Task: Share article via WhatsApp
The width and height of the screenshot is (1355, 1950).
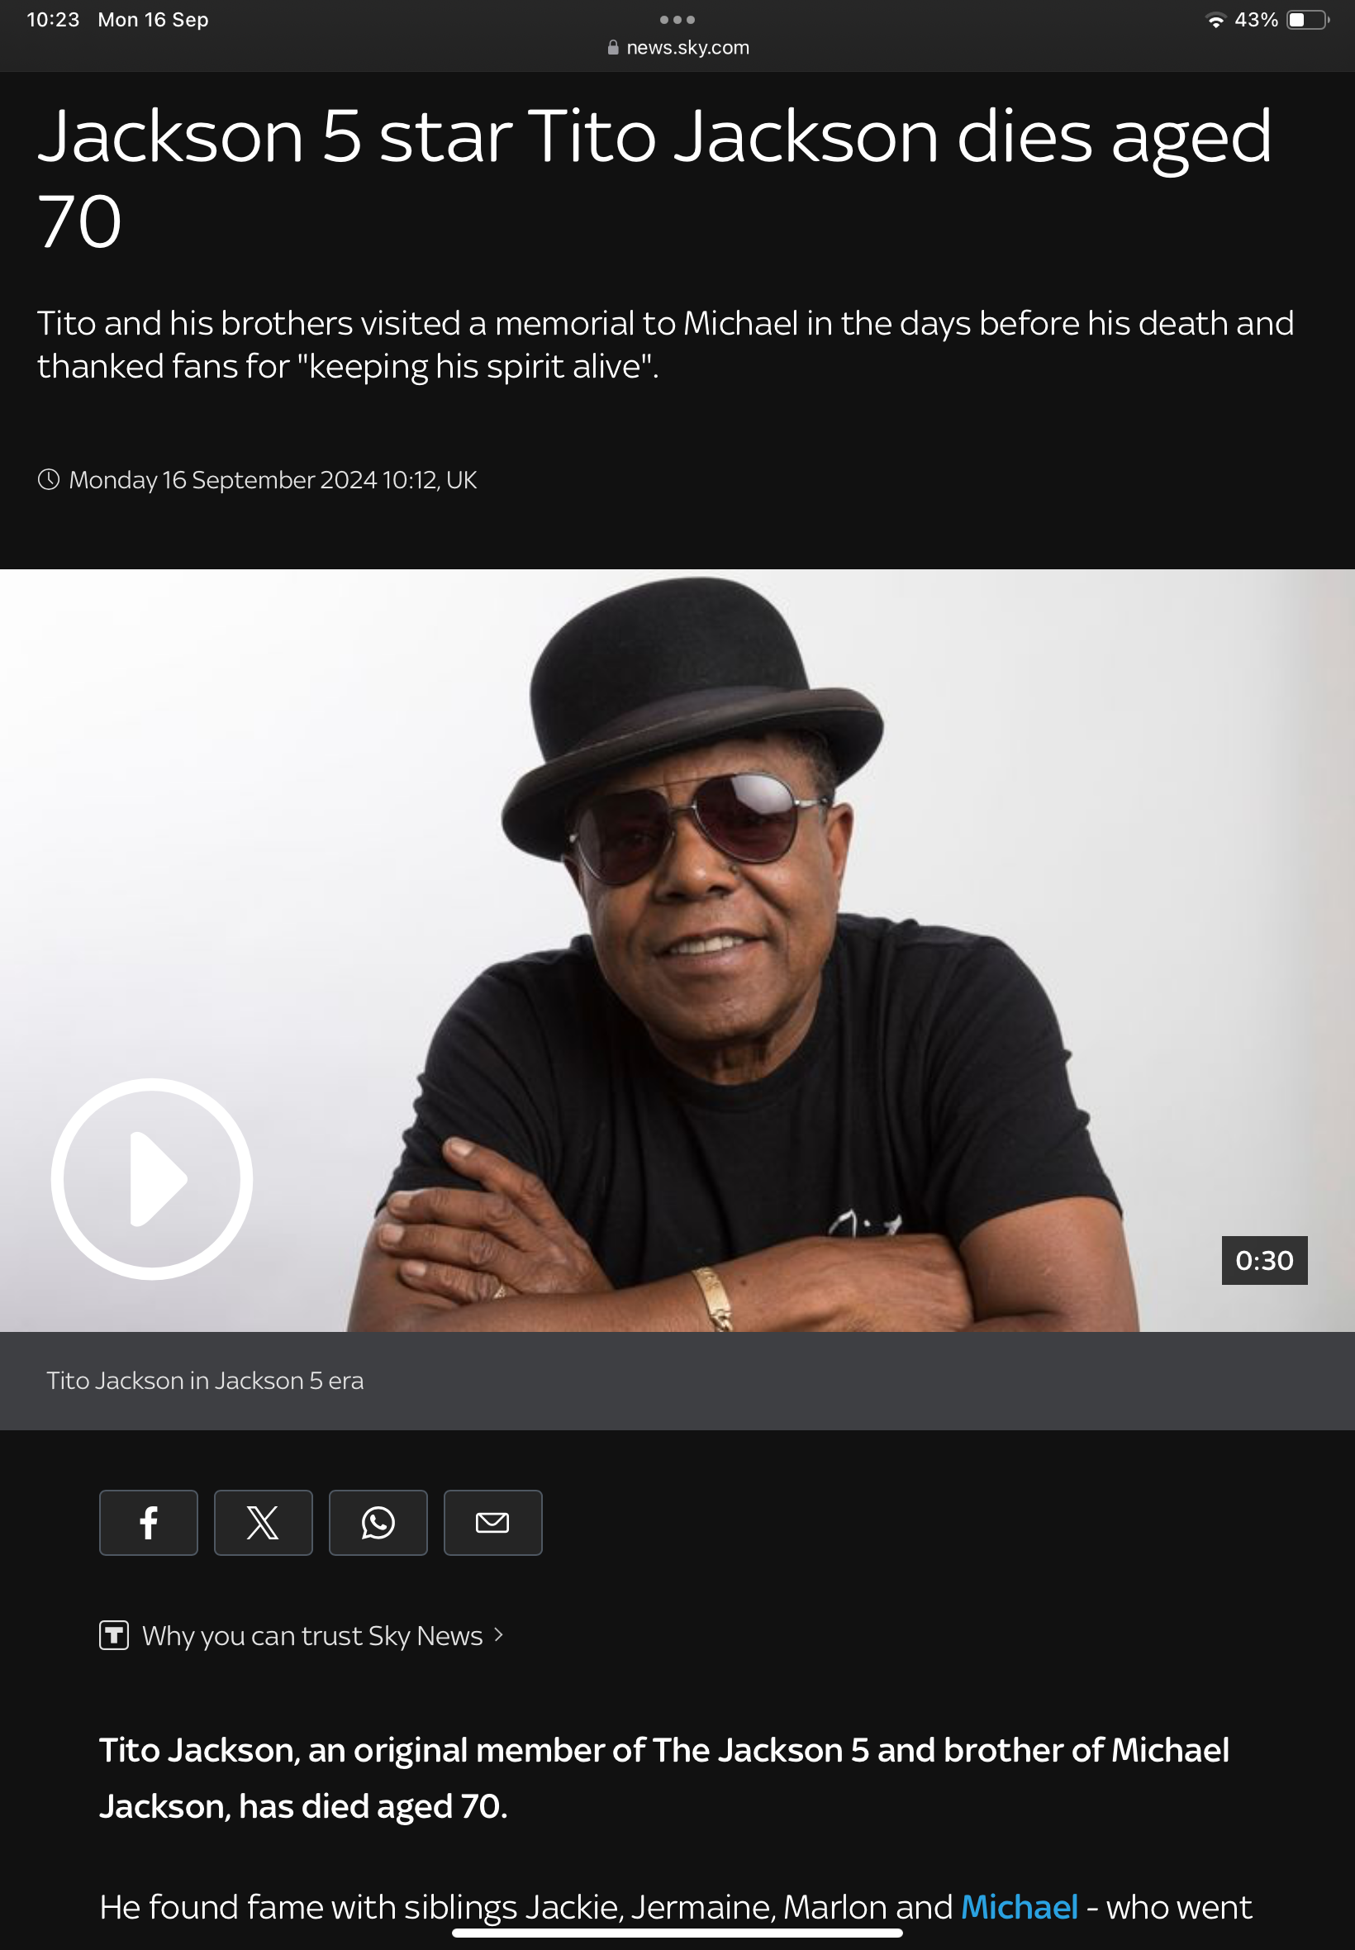Action: tap(378, 1522)
